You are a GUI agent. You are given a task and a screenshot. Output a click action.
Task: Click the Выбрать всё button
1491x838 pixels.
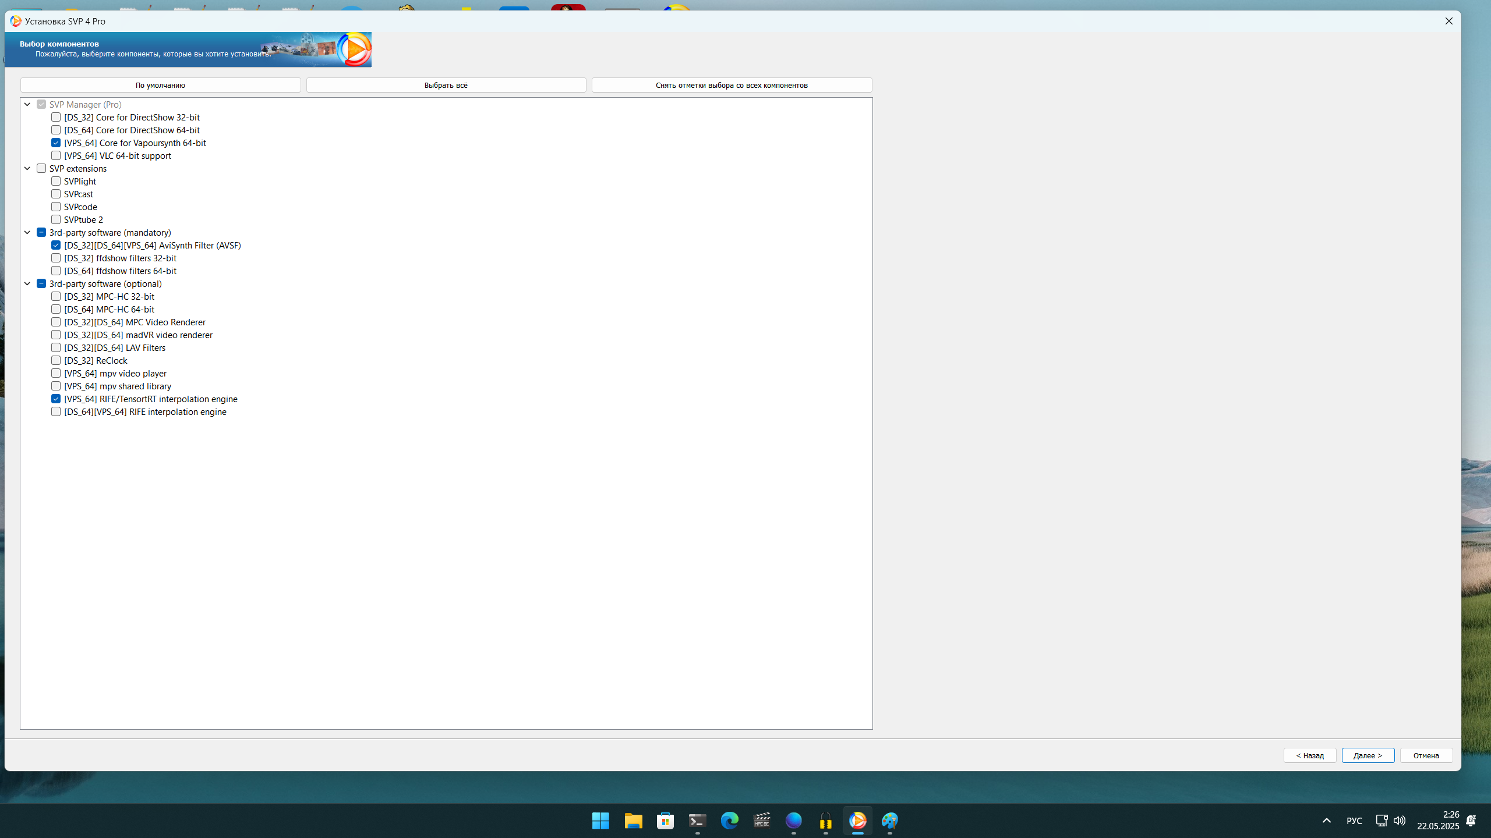pyautogui.click(x=446, y=85)
